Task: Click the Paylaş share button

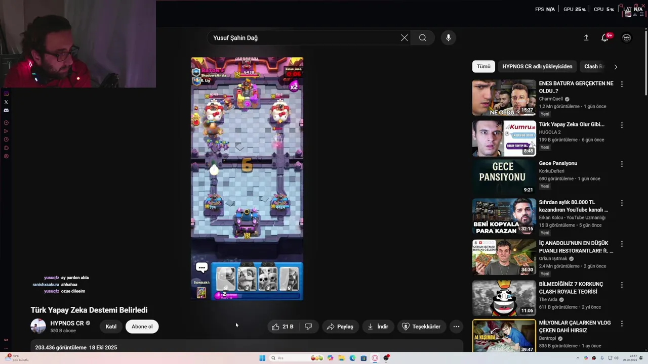Action: click(x=340, y=327)
